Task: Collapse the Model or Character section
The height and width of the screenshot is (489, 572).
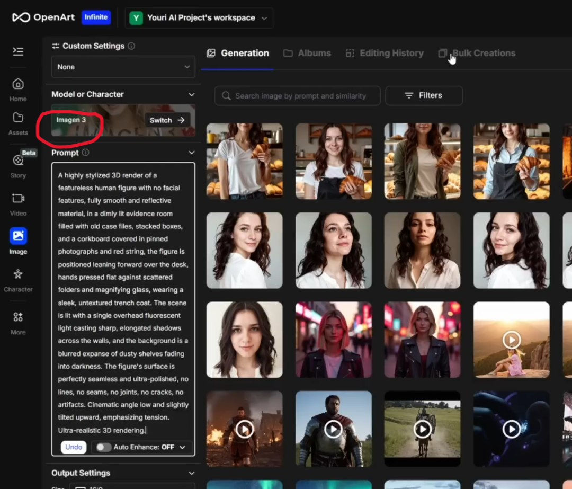Action: [x=191, y=94]
